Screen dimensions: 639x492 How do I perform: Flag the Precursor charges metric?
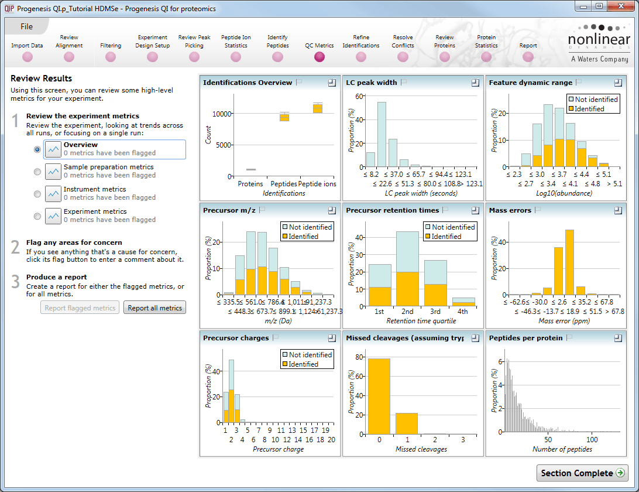pyautogui.click(x=276, y=337)
